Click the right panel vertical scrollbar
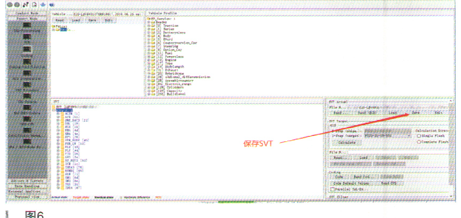The width and height of the screenshot is (461, 218). 451,143
